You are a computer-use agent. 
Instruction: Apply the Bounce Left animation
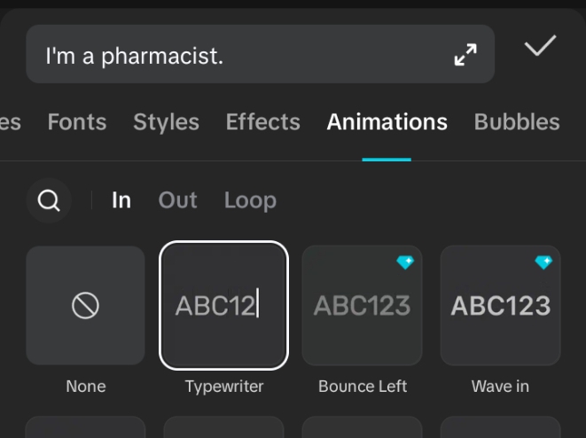tap(362, 305)
